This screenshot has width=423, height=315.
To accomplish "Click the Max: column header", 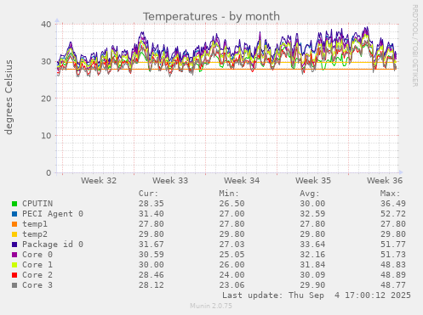I will (x=391, y=194).
